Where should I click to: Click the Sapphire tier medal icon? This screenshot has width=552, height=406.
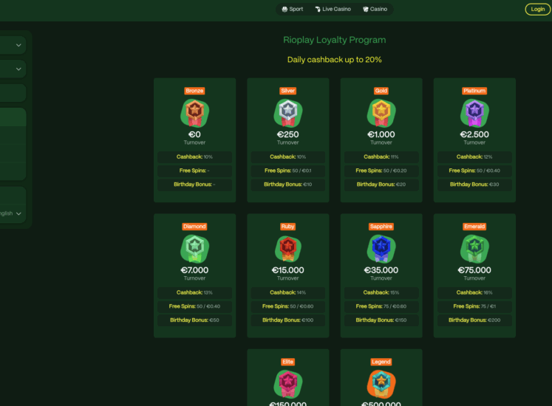[381, 248]
